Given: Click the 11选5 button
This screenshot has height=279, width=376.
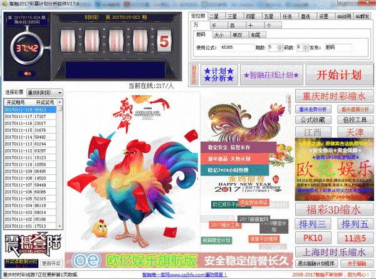Looking at the screenshot, I should (355, 238).
